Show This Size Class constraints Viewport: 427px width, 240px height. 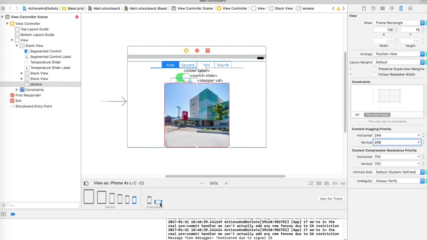click(x=377, y=115)
